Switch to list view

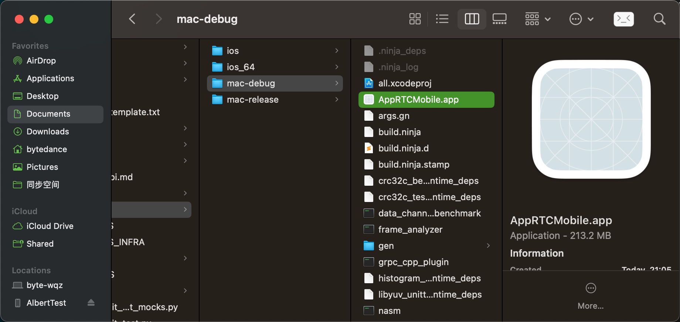point(442,19)
